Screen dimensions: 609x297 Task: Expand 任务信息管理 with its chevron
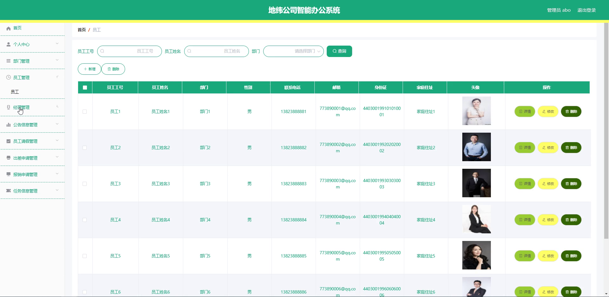(x=57, y=190)
